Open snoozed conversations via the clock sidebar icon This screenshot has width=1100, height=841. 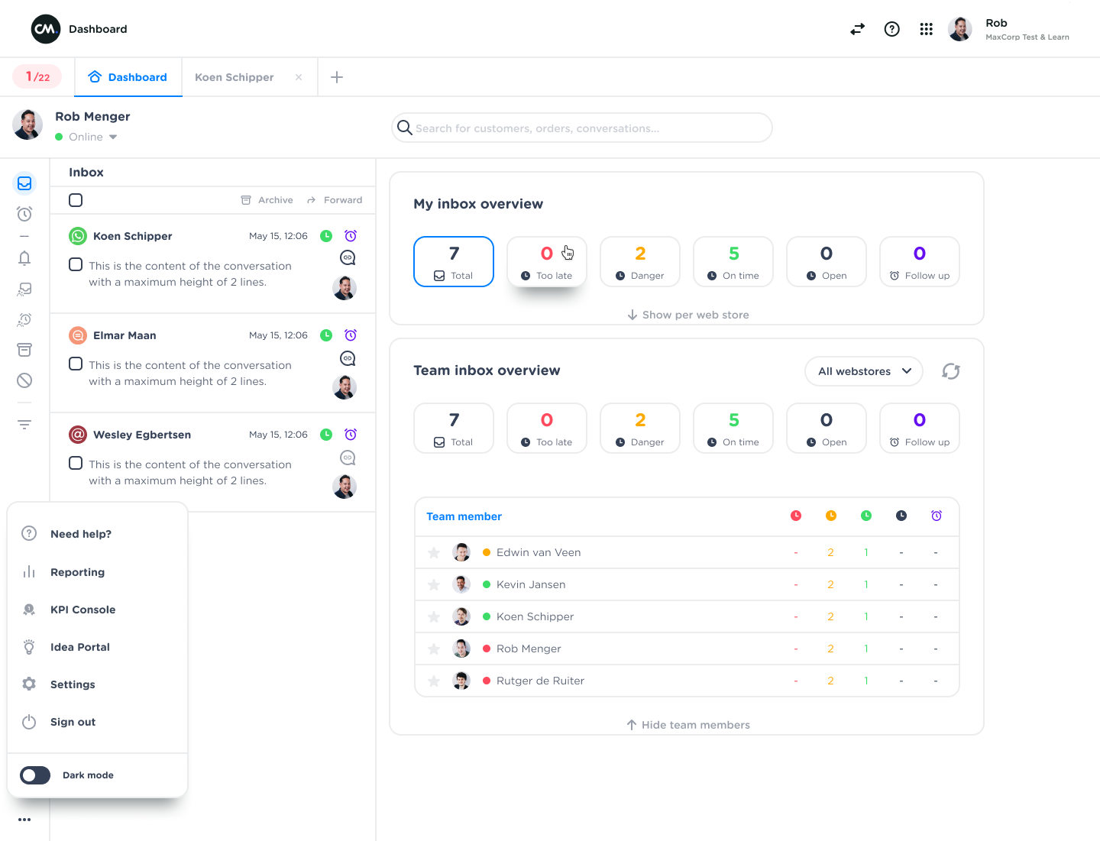(x=24, y=214)
